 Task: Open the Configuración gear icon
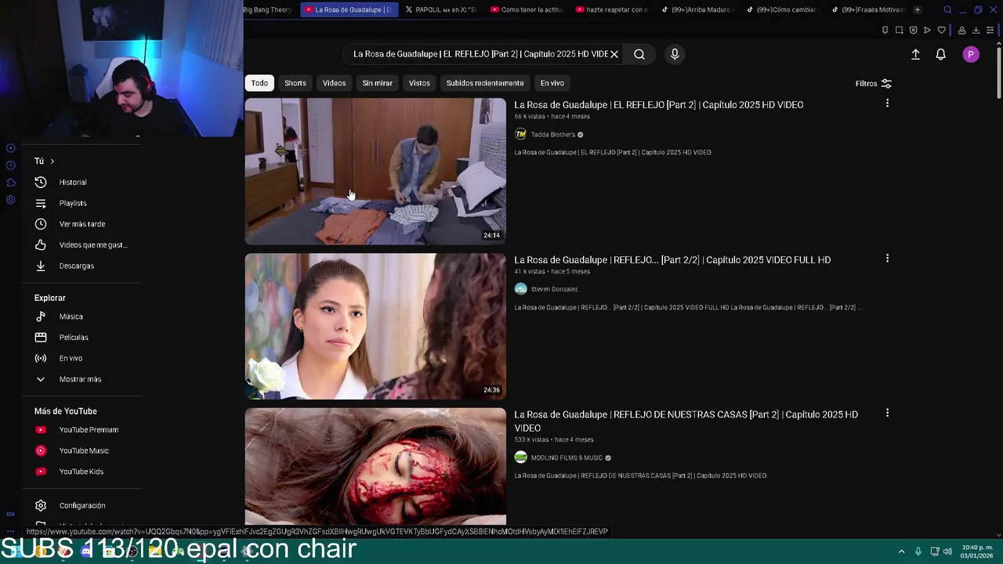[x=41, y=506]
